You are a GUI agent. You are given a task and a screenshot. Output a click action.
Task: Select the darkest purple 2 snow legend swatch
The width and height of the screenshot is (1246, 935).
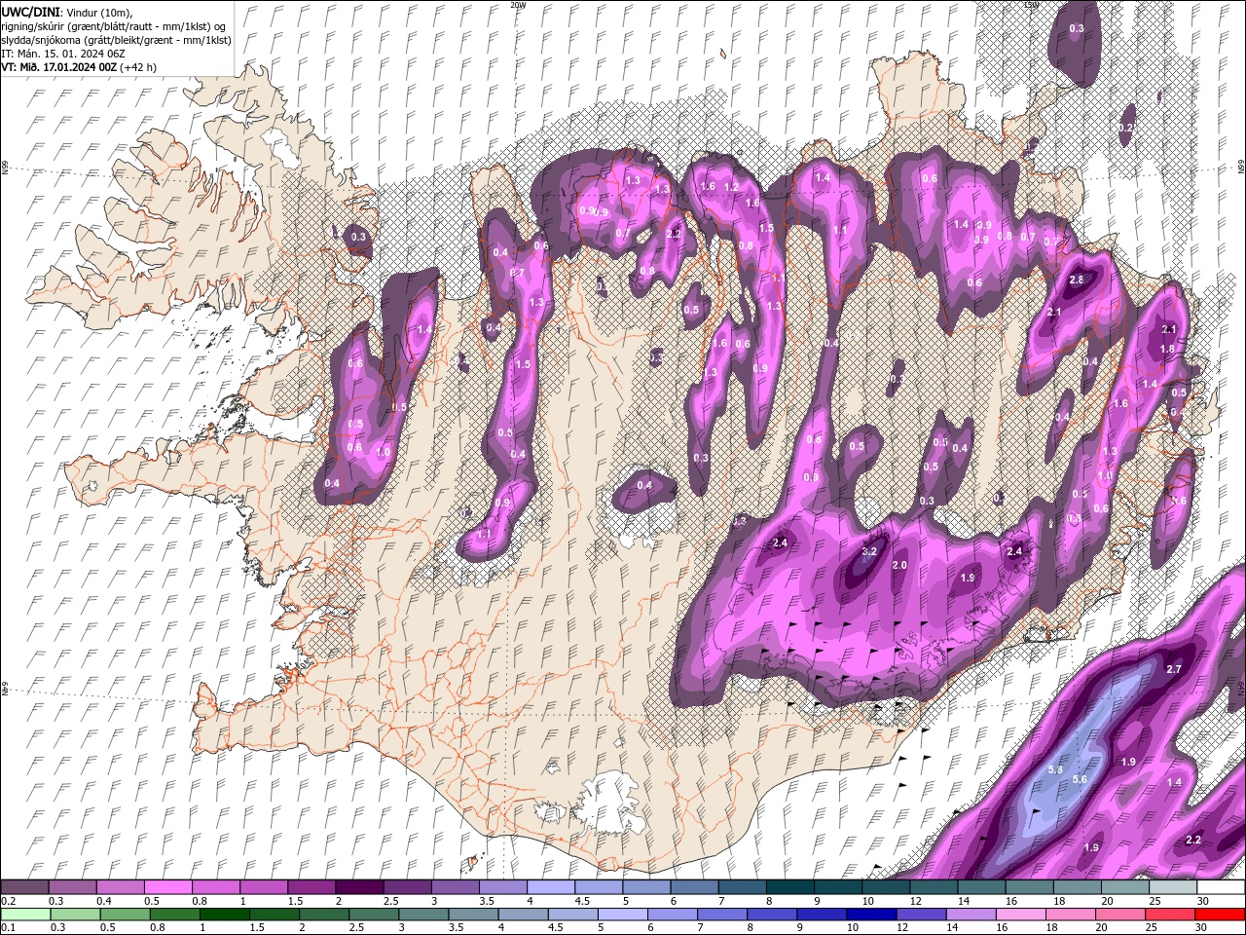click(x=359, y=887)
